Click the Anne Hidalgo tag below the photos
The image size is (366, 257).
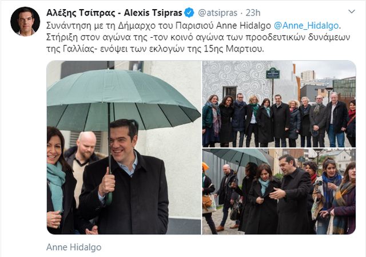point(74,247)
